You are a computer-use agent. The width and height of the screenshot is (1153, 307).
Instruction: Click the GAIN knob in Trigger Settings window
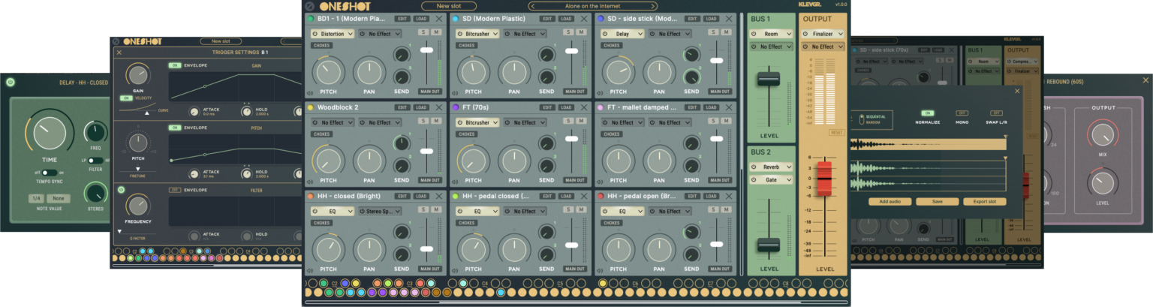coord(138,75)
